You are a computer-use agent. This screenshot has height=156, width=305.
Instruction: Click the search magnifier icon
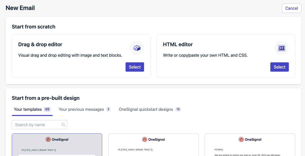coord(63,125)
